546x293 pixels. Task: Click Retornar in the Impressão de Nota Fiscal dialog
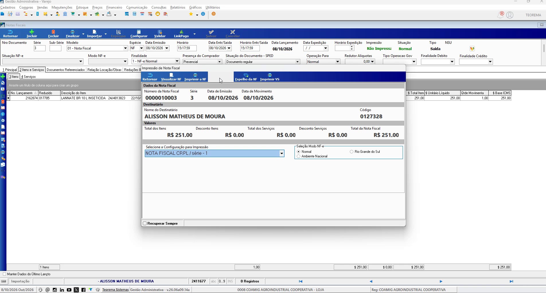click(x=150, y=77)
